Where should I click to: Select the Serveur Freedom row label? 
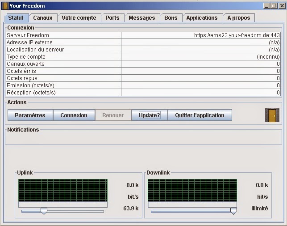tap(28, 35)
